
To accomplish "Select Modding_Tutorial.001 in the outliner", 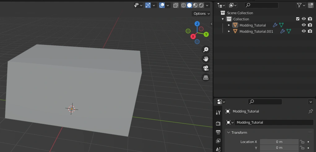I will pyautogui.click(x=256, y=31).
